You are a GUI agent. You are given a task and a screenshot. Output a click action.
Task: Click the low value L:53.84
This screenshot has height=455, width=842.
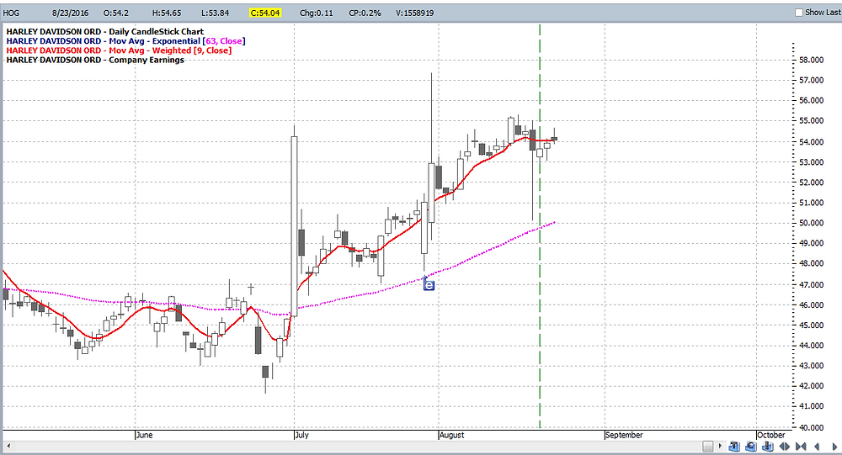216,13
